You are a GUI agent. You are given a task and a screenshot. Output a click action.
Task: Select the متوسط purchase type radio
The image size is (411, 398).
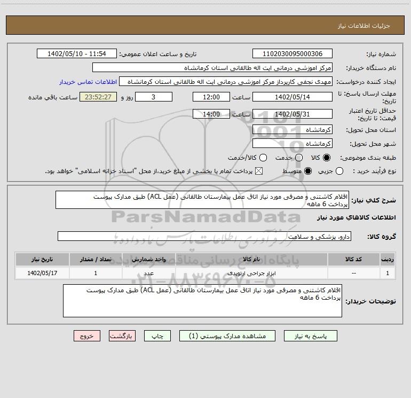[x=308, y=171]
